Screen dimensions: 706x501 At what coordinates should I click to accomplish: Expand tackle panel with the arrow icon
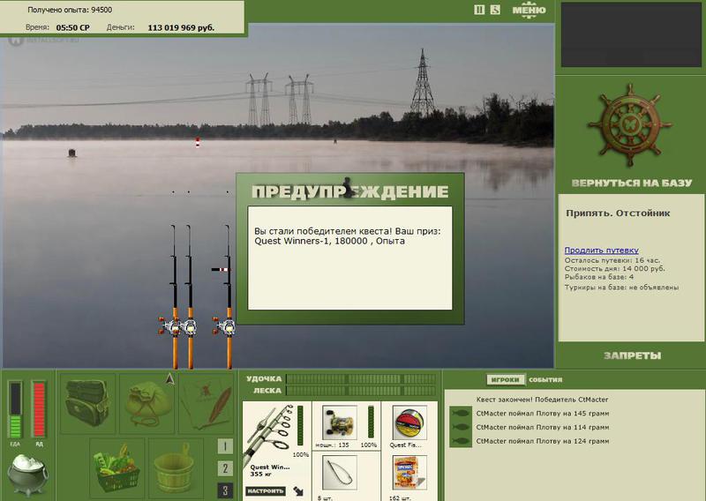(x=298, y=490)
